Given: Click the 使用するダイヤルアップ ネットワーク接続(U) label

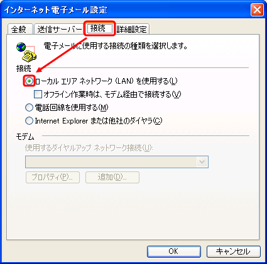Looking at the screenshot, I should [89, 148].
